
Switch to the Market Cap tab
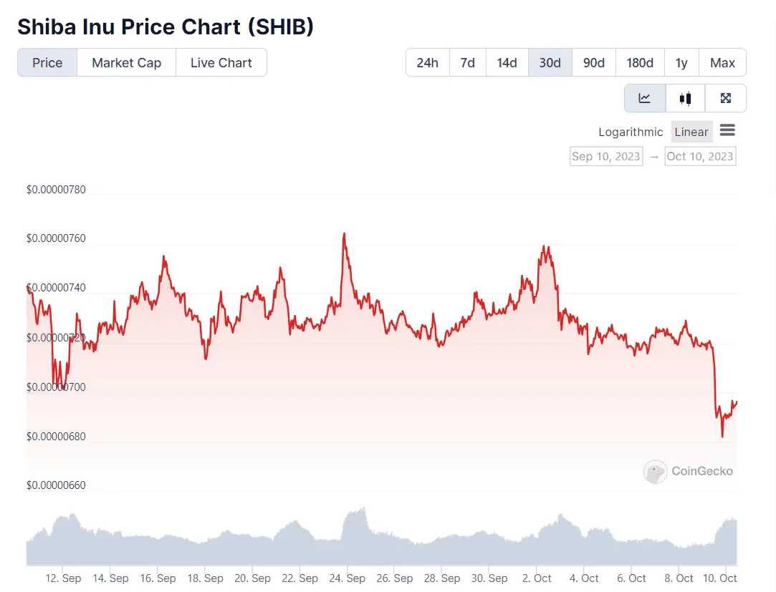tap(126, 62)
